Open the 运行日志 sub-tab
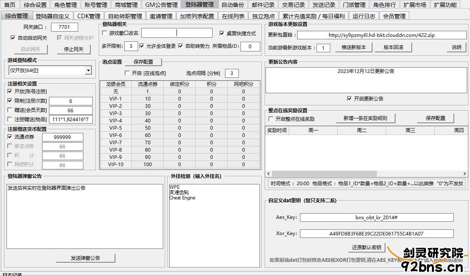Viewport: 470px width, 276px height. point(364,16)
